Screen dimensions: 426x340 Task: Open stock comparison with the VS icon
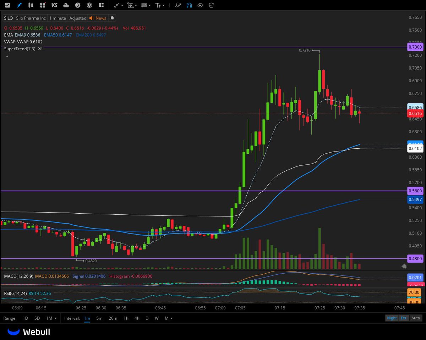(x=54, y=5)
